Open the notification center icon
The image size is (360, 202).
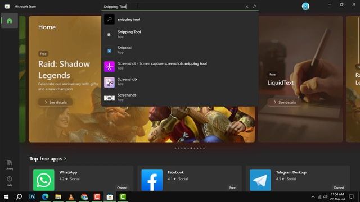pos(351,197)
